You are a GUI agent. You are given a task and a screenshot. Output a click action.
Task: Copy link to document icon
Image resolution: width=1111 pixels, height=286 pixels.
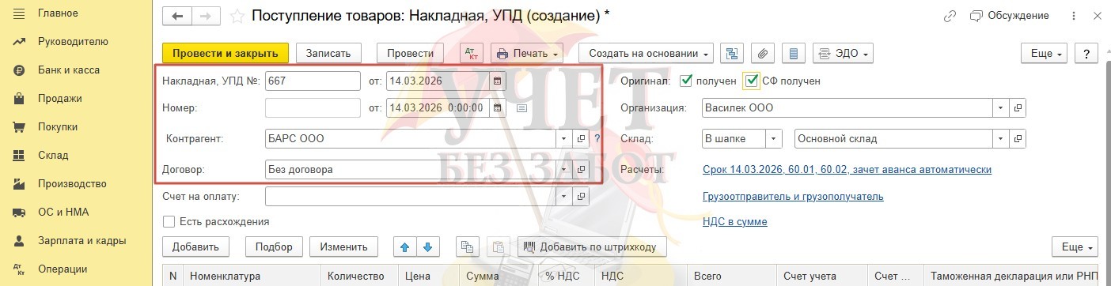(x=950, y=16)
